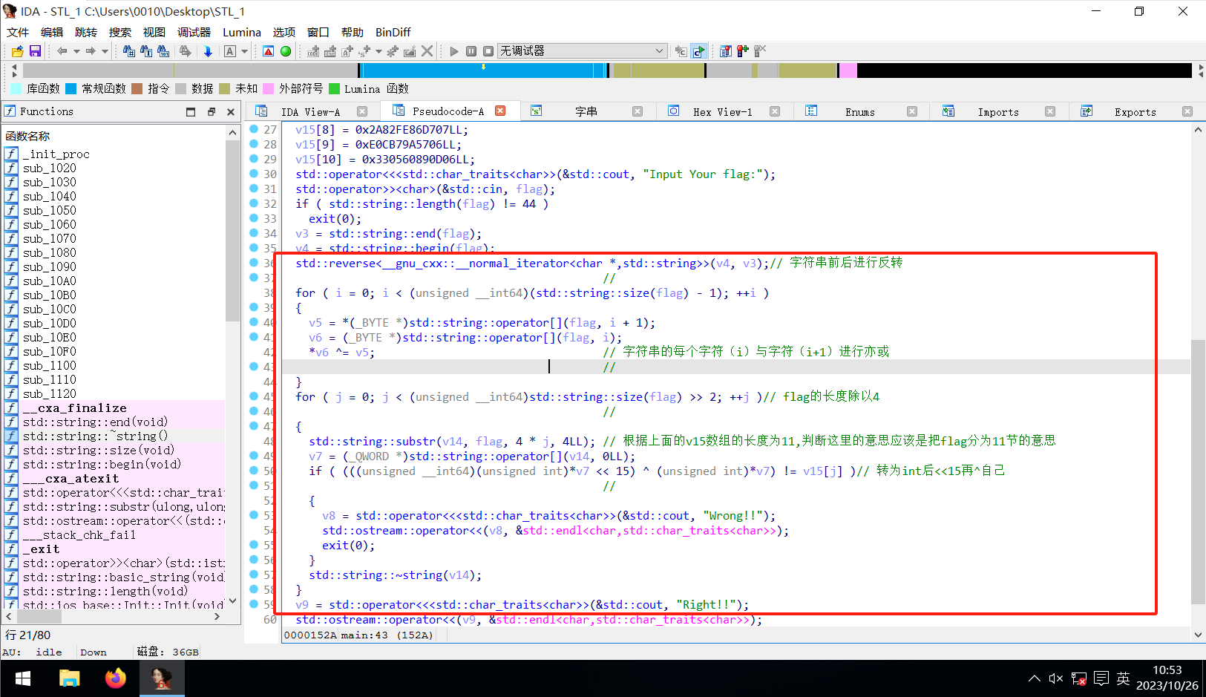The image size is (1206, 697).
Task: Toggle breakpoint dot on line 33
Action: pyautogui.click(x=254, y=218)
